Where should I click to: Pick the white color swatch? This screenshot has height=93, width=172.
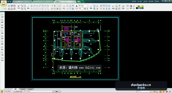coord(137,7)
